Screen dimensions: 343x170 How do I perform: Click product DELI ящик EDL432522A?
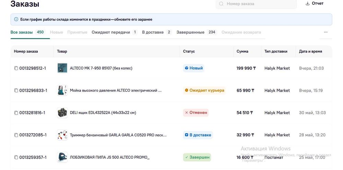[x=103, y=113]
